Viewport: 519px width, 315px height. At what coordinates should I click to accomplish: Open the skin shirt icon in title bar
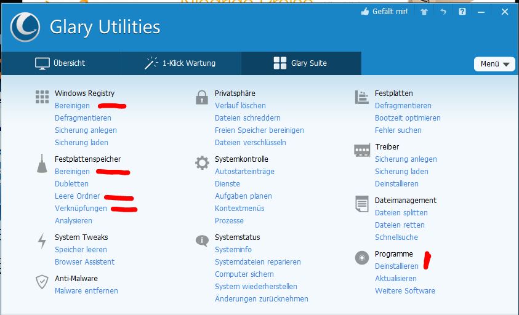tap(424, 12)
